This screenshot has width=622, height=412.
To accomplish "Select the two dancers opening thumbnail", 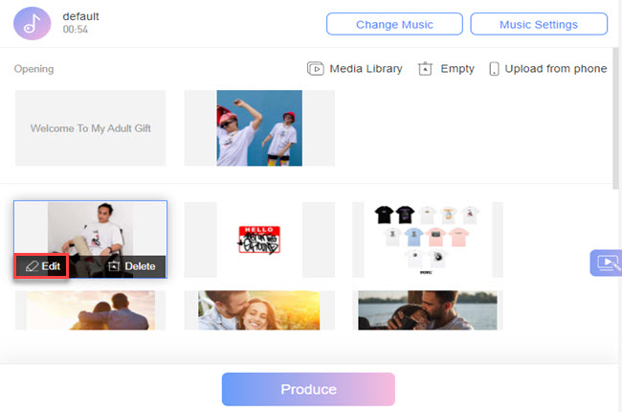I will click(259, 127).
